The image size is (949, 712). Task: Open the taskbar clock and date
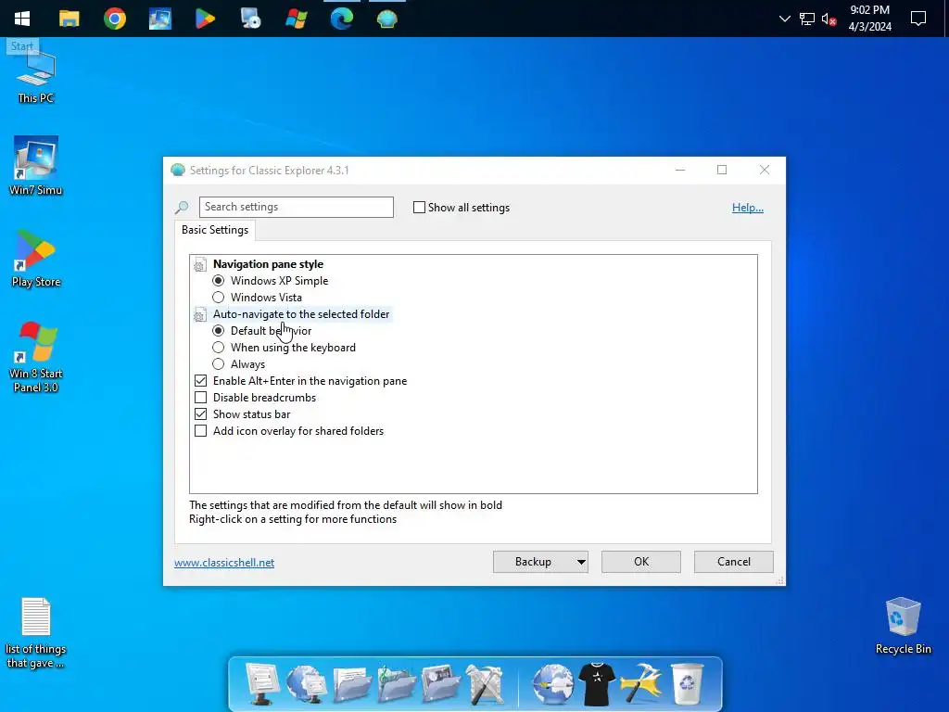tap(869, 19)
